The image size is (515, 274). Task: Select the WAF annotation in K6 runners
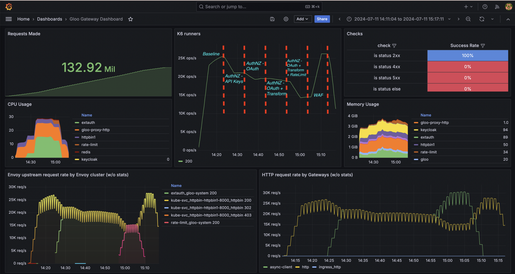coord(318,95)
